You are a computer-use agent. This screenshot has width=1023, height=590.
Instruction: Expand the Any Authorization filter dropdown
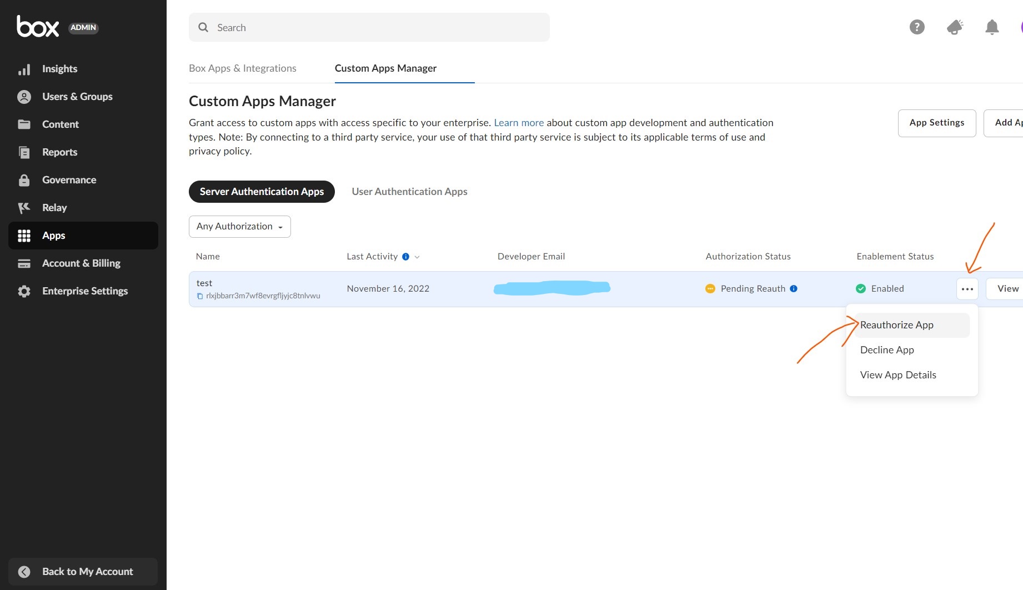(240, 227)
